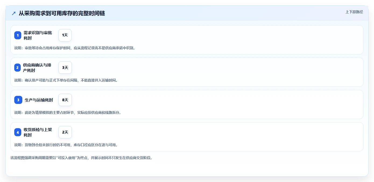Screen dimensions: 374x182
Task: Click the 8天 duration chip
Action: [65, 100]
